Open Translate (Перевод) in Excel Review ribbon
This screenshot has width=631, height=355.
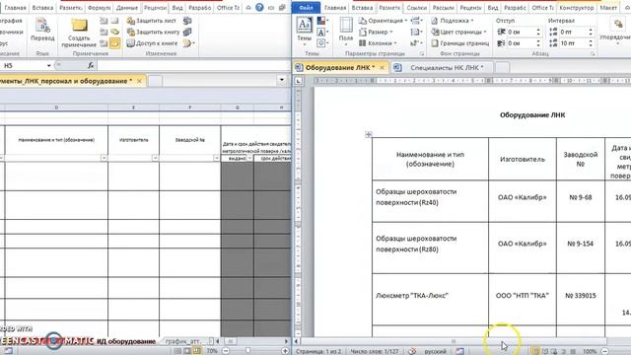42,31
